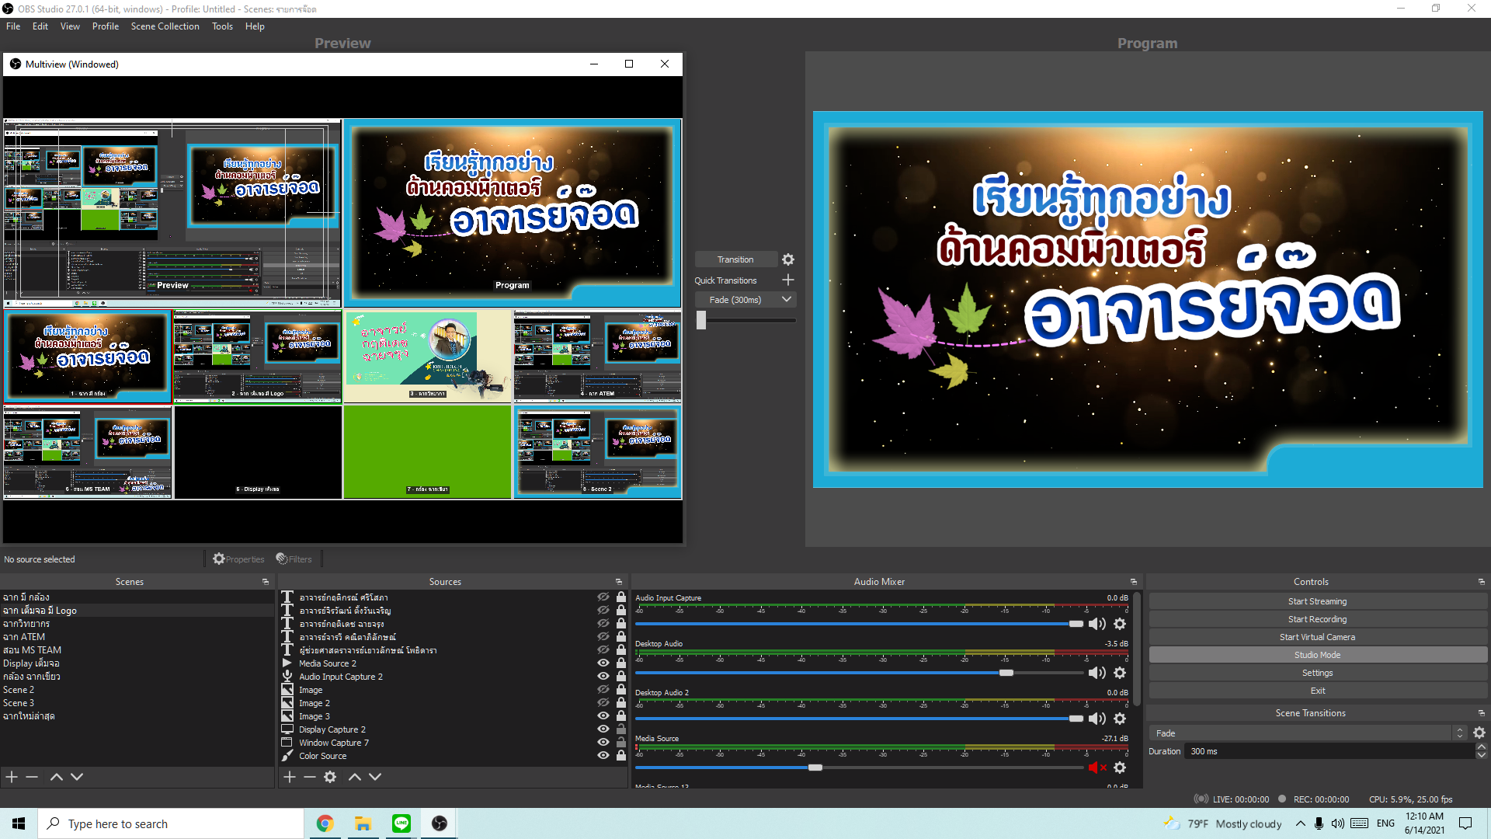The image size is (1491, 839).
Task: Click the Desktop Audio 2 volume slider handle
Action: tap(1076, 719)
